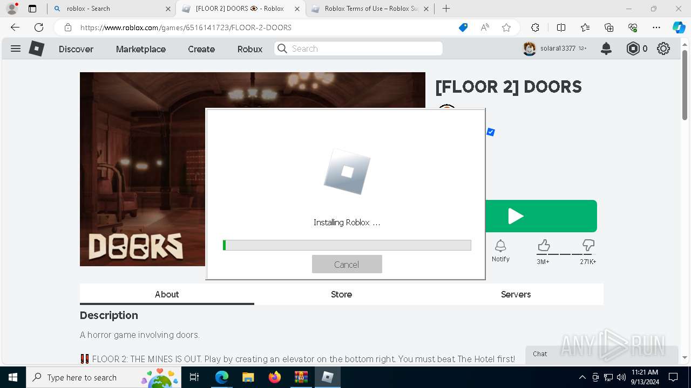The width and height of the screenshot is (691, 388).
Task: Open the taskbar volume control
Action: [x=621, y=377]
